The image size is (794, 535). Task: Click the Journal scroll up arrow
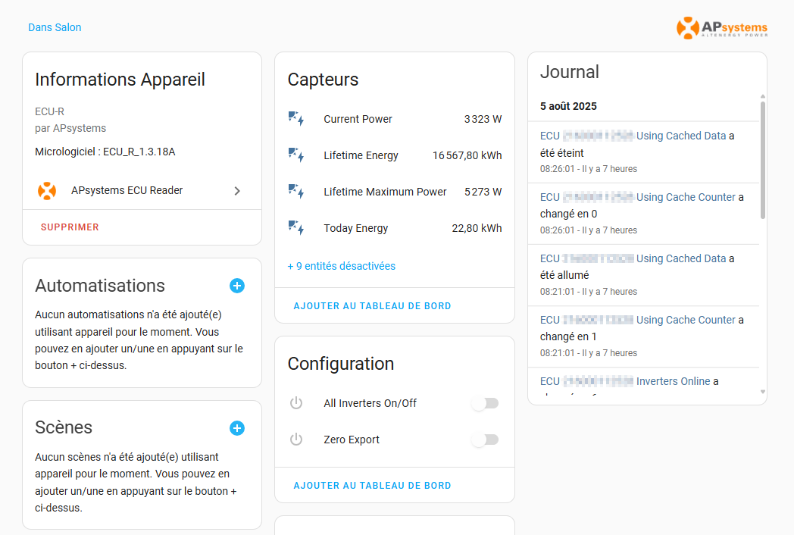click(763, 95)
